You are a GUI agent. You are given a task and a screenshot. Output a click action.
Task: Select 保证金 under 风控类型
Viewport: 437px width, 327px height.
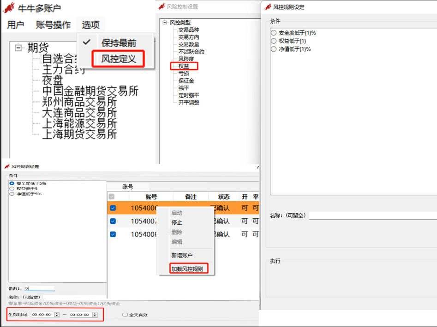(x=186, y=81)
